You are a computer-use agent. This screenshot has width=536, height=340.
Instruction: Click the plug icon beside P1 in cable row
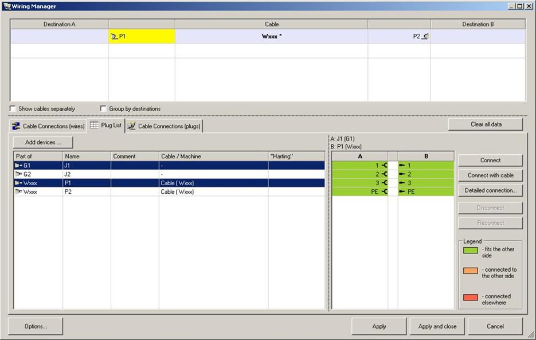(114, 36)
